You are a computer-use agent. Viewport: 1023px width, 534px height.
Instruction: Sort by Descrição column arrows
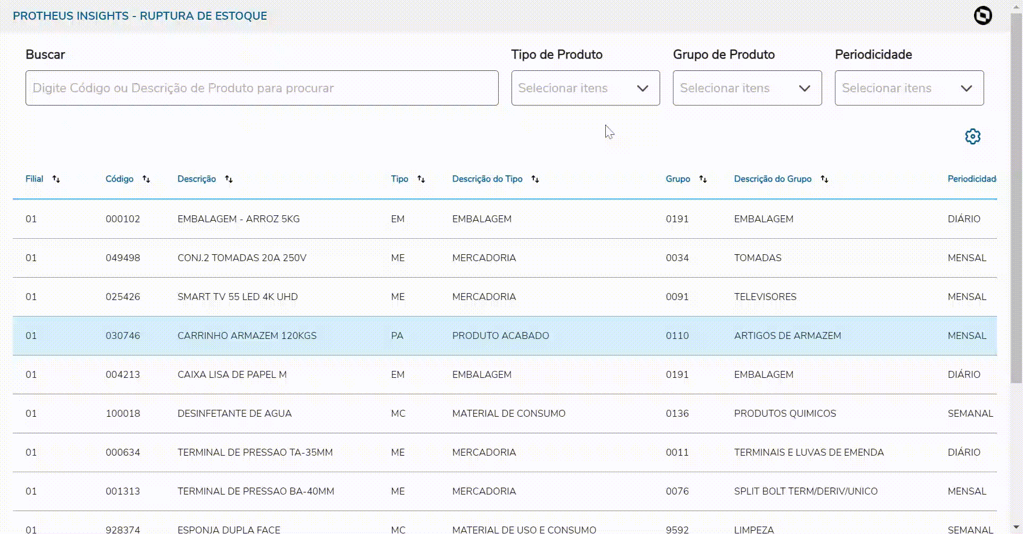click(x=229, y=179)
